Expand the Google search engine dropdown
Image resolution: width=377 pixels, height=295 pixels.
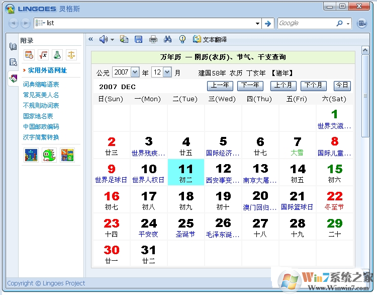pos(348,23)
